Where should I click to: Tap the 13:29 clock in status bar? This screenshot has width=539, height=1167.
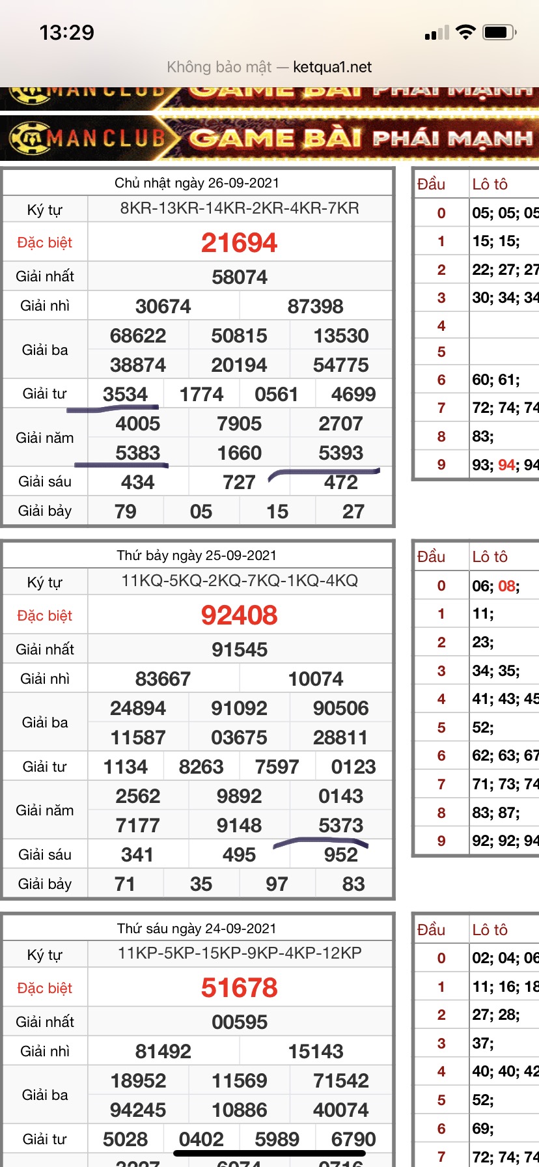(x=66, y=32)
